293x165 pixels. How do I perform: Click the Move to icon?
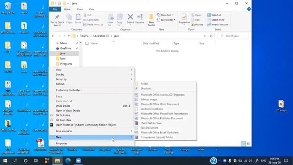(111, 17)
